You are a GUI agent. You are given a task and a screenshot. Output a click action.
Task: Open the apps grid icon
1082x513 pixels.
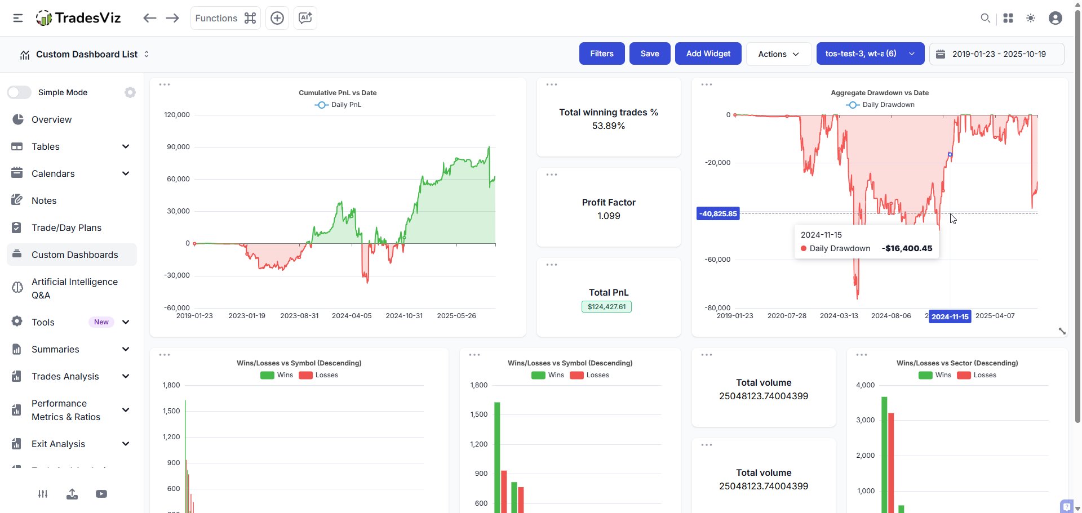tap(1008, 18)
